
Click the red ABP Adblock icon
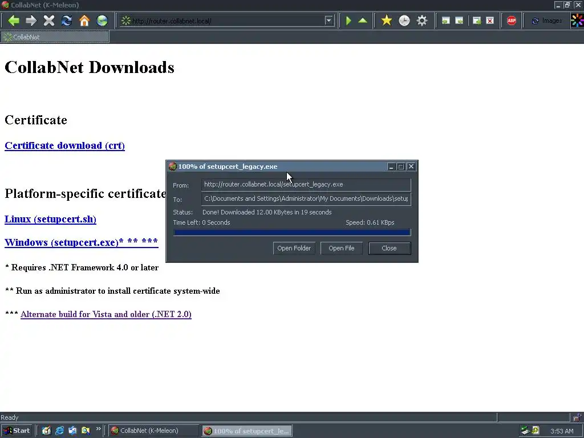click(512, 21)
